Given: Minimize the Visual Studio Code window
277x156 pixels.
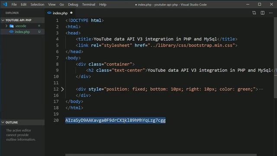Looking at the screenshot, I should [248, 4].
